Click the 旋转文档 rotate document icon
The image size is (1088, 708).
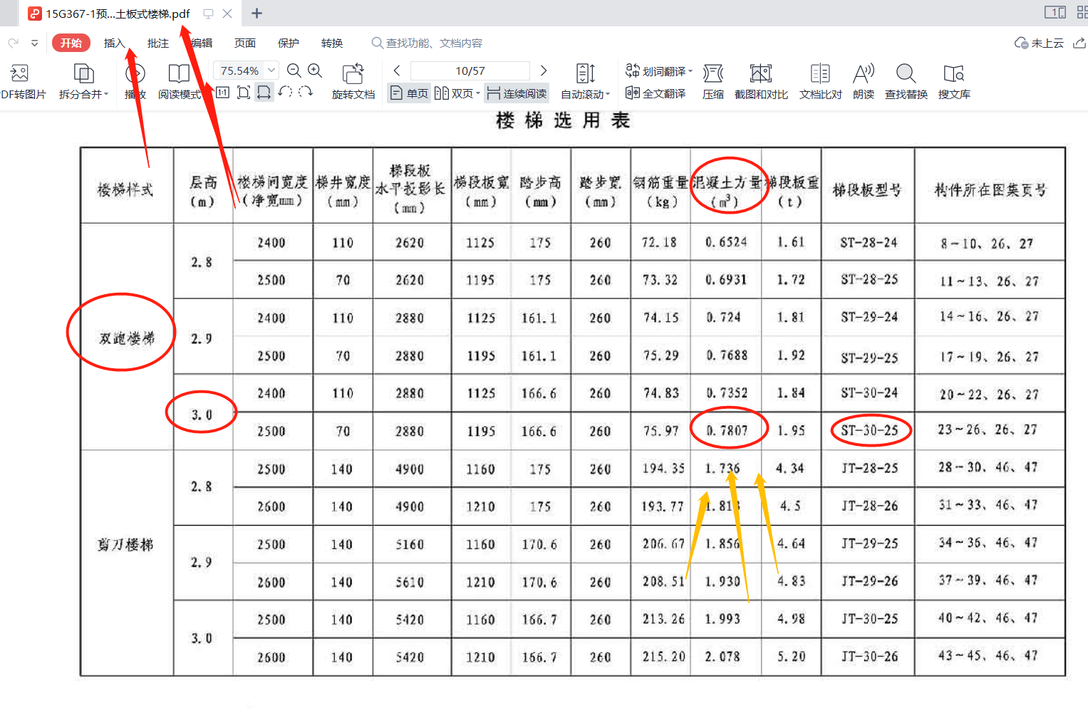pyautogui.click(x=353, y=73)
